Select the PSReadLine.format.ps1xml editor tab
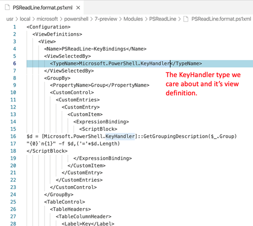The width and height of the screenshot is (253, 226). 42,8
